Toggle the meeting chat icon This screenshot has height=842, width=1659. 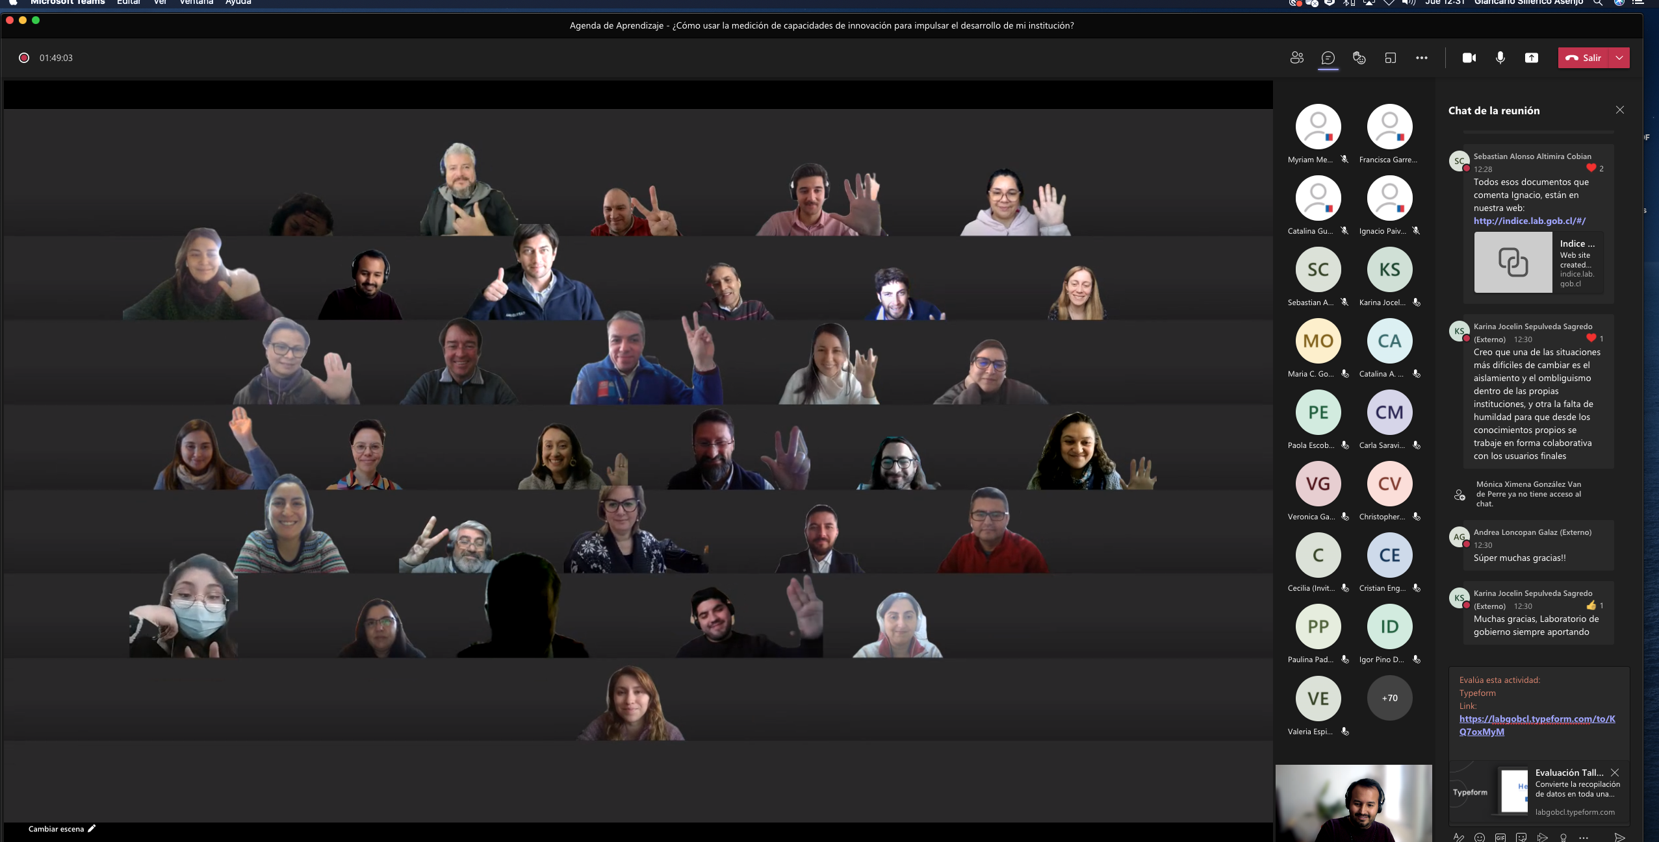(1328, 58)
